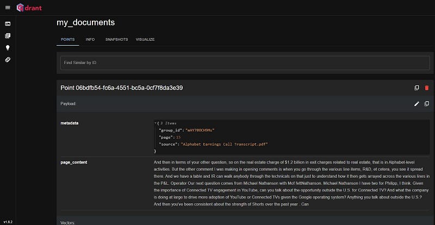
Task: Collapse the metadata JSON tree arrow
Action: point(157,123)
